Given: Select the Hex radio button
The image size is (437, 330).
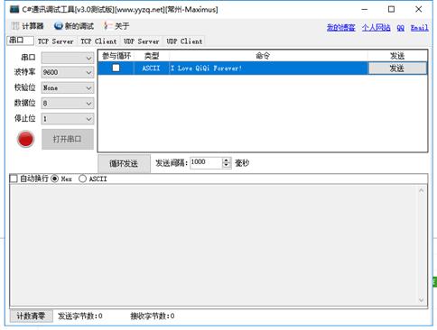Looking at the screenshot, I should (x=54, y=179).
